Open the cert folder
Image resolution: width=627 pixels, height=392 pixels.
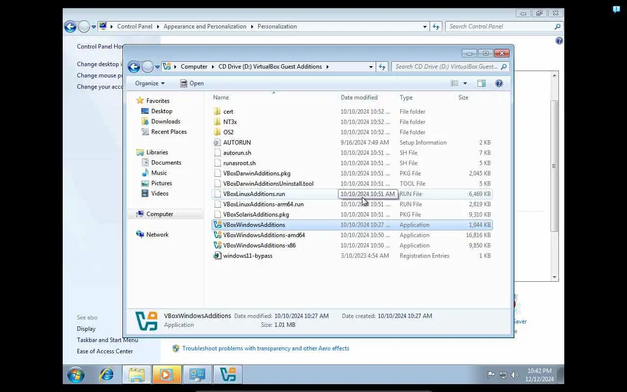pos(228,112)
